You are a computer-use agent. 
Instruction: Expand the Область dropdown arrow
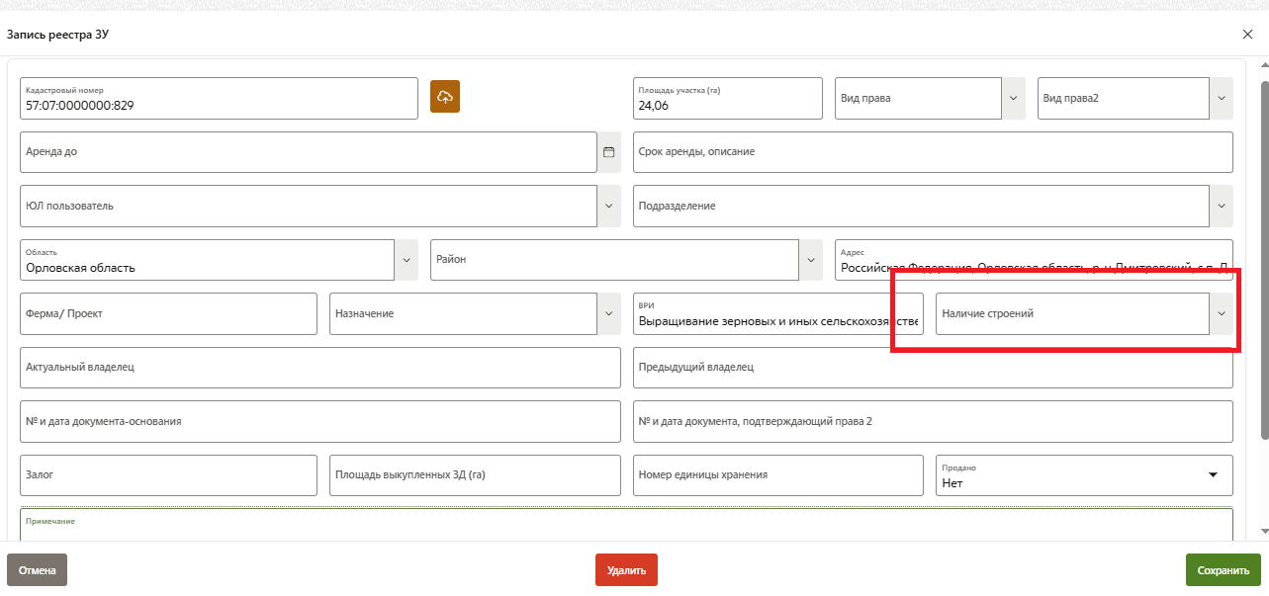pyautogui.click(x=406, y=260)
